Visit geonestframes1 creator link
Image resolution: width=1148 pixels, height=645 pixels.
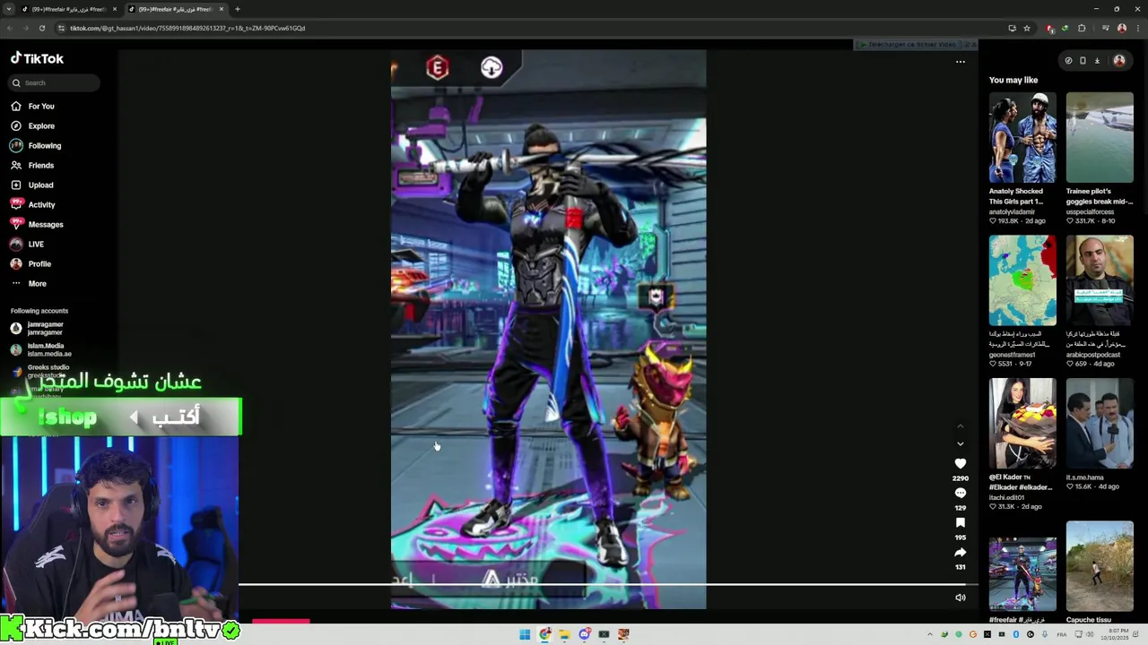pos(1012,355)
